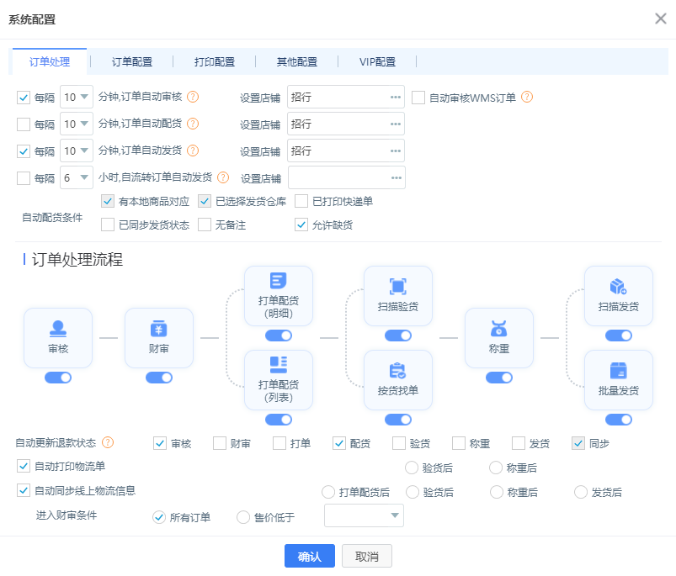Viewport: 676px width, 576px height.
Task: Open help icon next to 自动审核WMS订单
Action: (527, 97)
